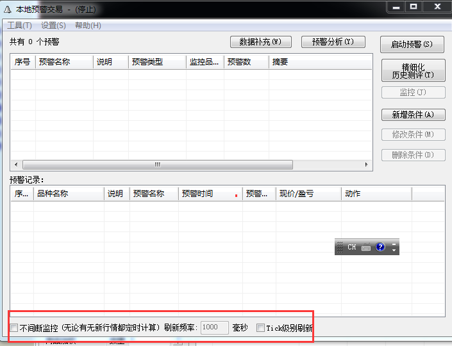Image resolution: width=452 pixels, height=346 pixels.
Task: Open the 工具(T) menu
Action: point(19,26)
